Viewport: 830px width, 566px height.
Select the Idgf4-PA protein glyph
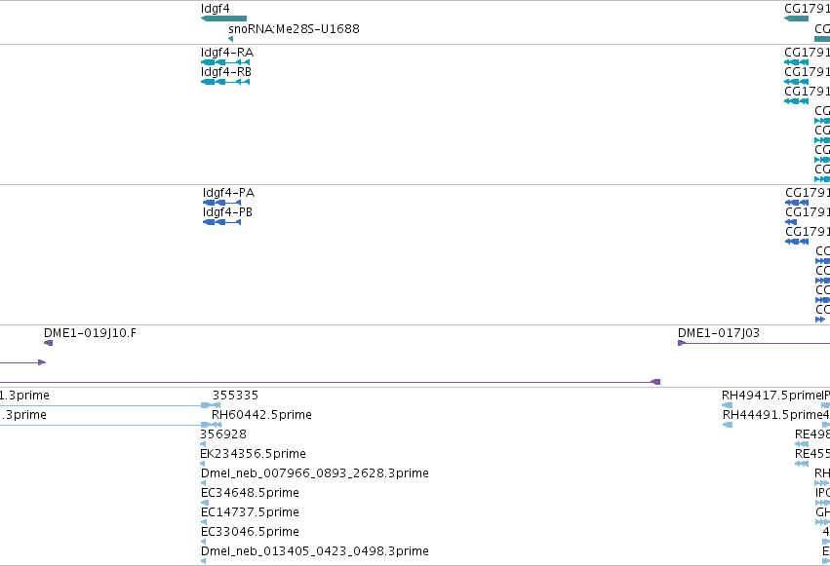[x=221, y=203]
